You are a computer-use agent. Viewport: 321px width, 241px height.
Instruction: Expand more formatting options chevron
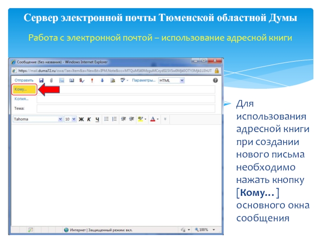[165, 119]
